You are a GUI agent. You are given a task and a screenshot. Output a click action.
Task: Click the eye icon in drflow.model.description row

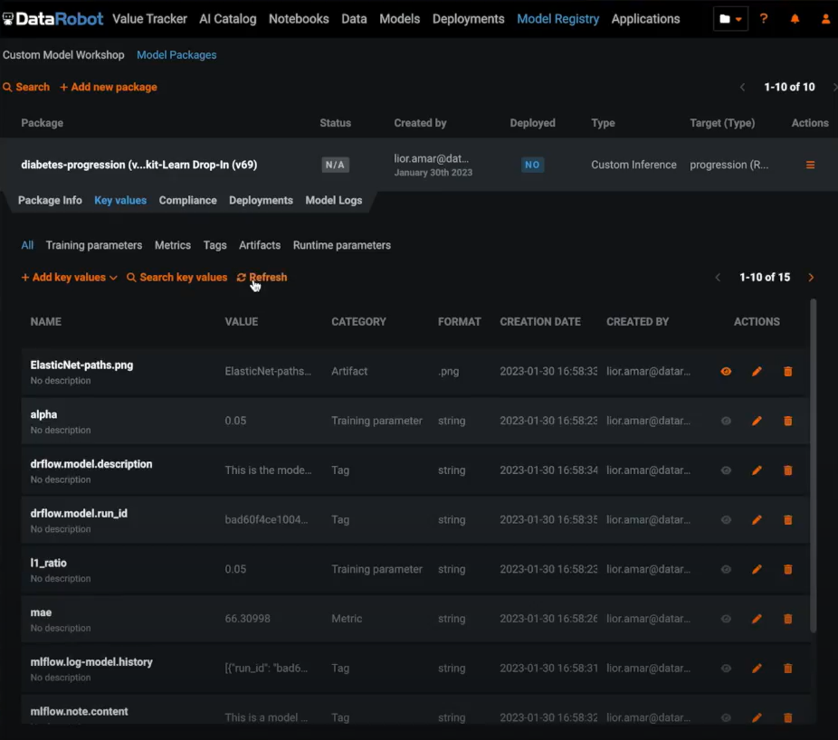point(726,470)
